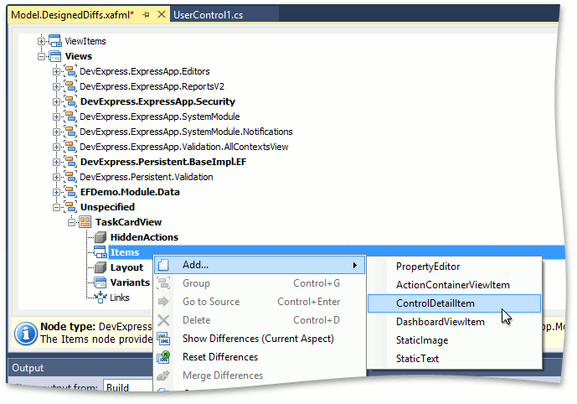Open the output source Build dropdown
The width and height of the screenshot is (577, 404).
(x=128, y=386)
